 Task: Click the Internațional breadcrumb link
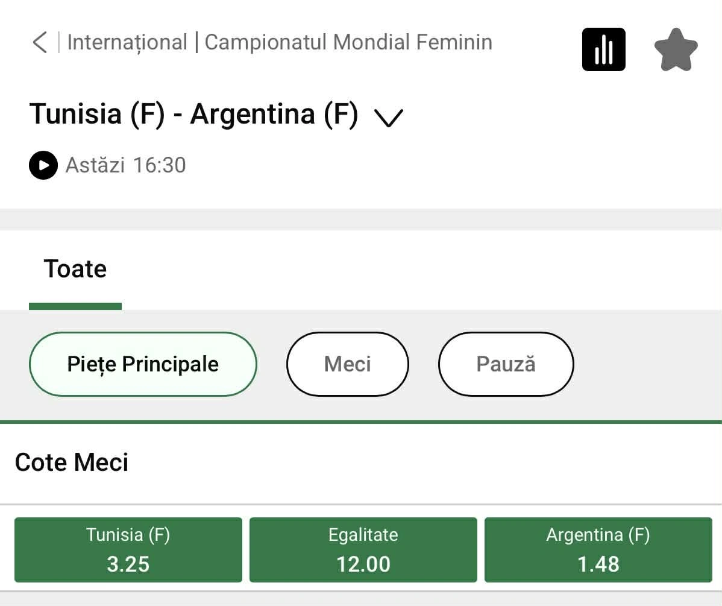[128, 42]
